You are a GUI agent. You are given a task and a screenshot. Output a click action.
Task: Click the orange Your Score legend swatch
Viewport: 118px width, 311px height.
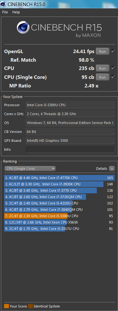point(7,306)
